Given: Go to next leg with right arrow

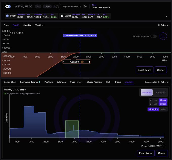Looking at the screenshot, I should click(x=89, y=62).
